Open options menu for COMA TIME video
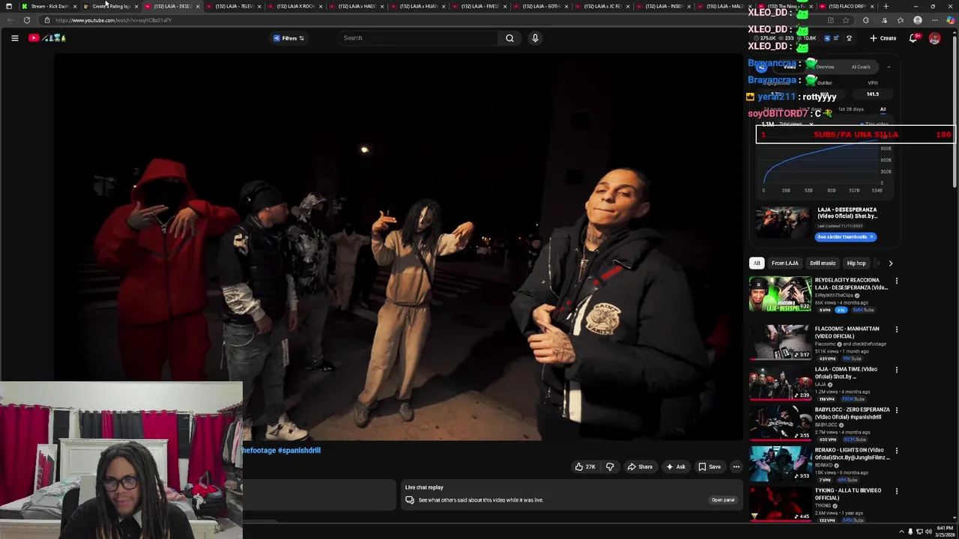 pyautogui.click(x=896, y=371)
